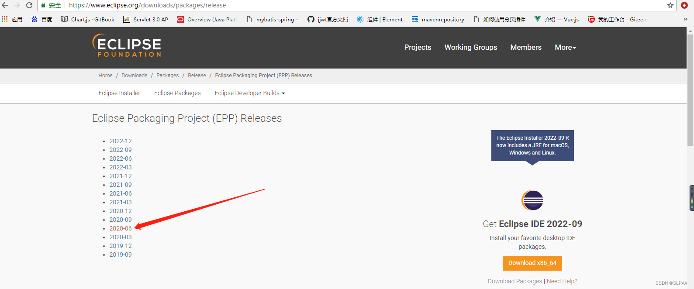Click the browser forward arrow
The image size is (694, 289).
[17, 5]
